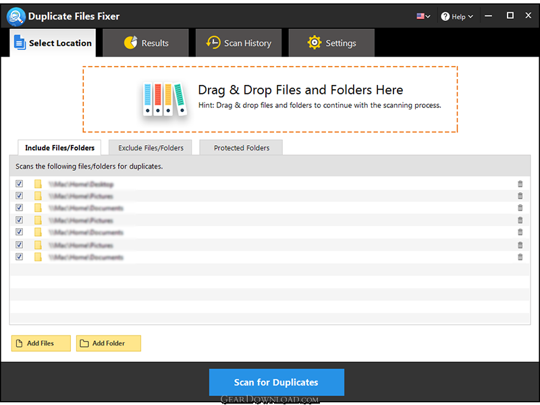Switch to Exclude Files/Folders tab

coord(151,148)
